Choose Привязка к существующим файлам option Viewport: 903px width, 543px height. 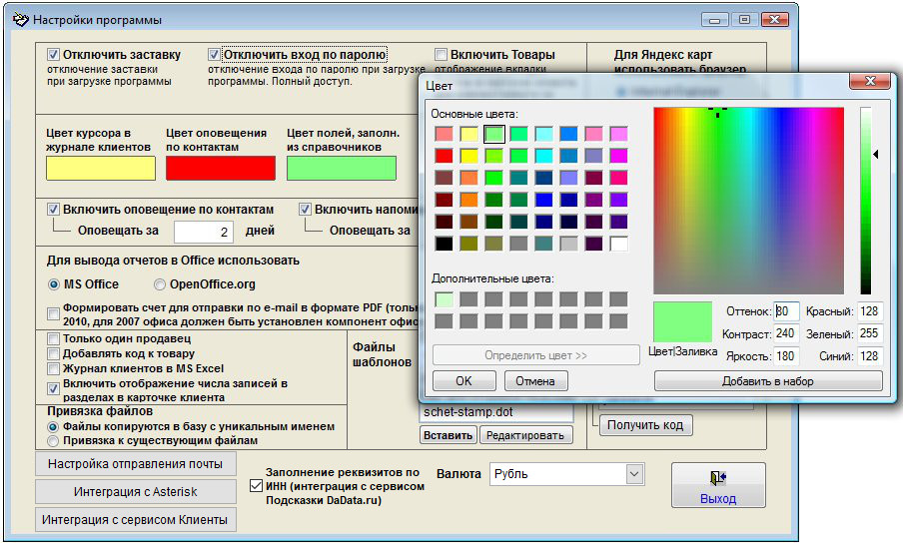[x=54, y=440]
